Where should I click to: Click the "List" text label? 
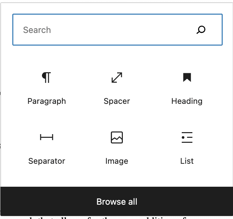tap(187, 161)
